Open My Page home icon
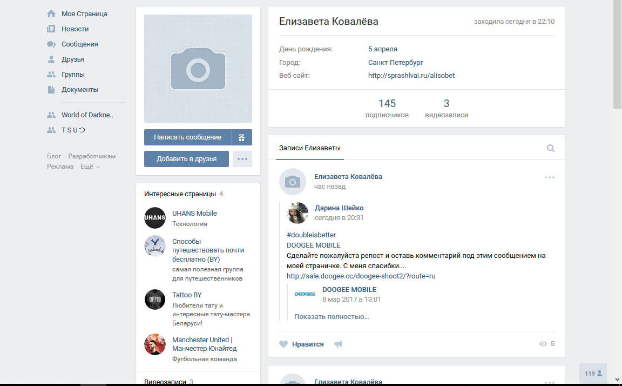Screen dimensions: 622x386 [51, 14]
